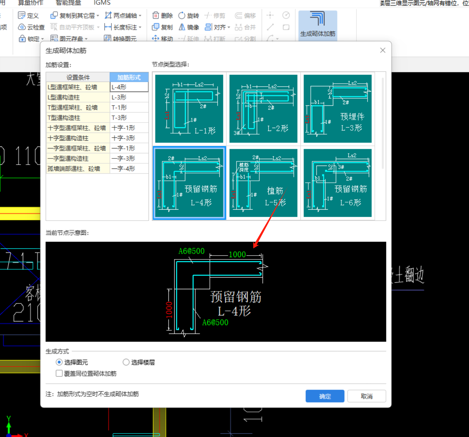Click the 加筋形式 column header
Image resolution: width=469 pixels, height=437 pixels.
coord(129,77)
